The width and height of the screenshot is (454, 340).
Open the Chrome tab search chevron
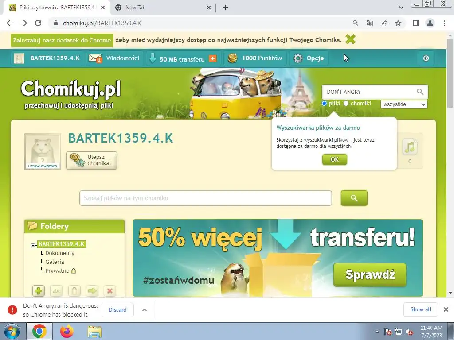pos(401,8)
